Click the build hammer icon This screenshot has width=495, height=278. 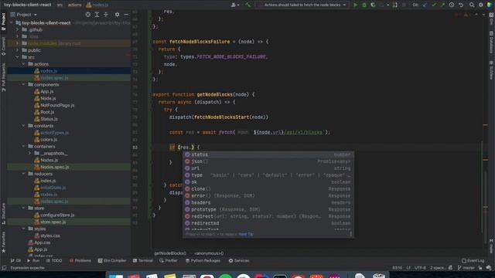click(248, 5)
